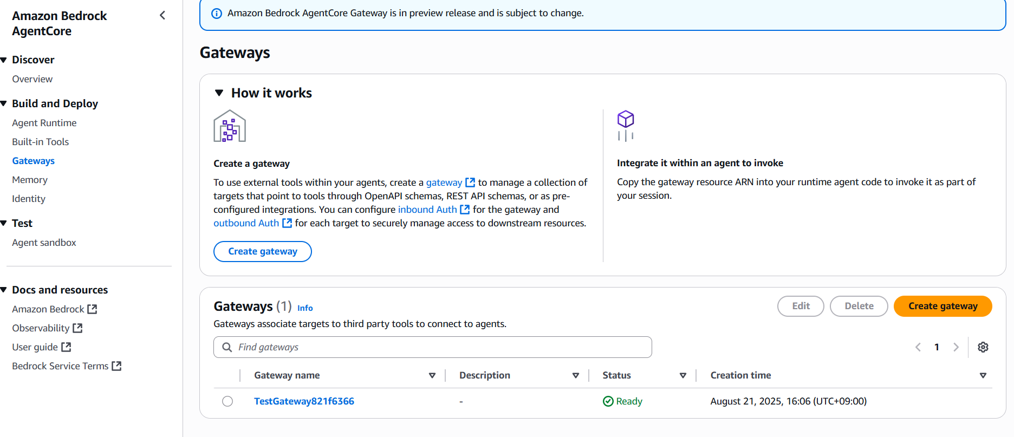Sort by Creation time column arrow

pyautogui.click(x=983, y=375)
